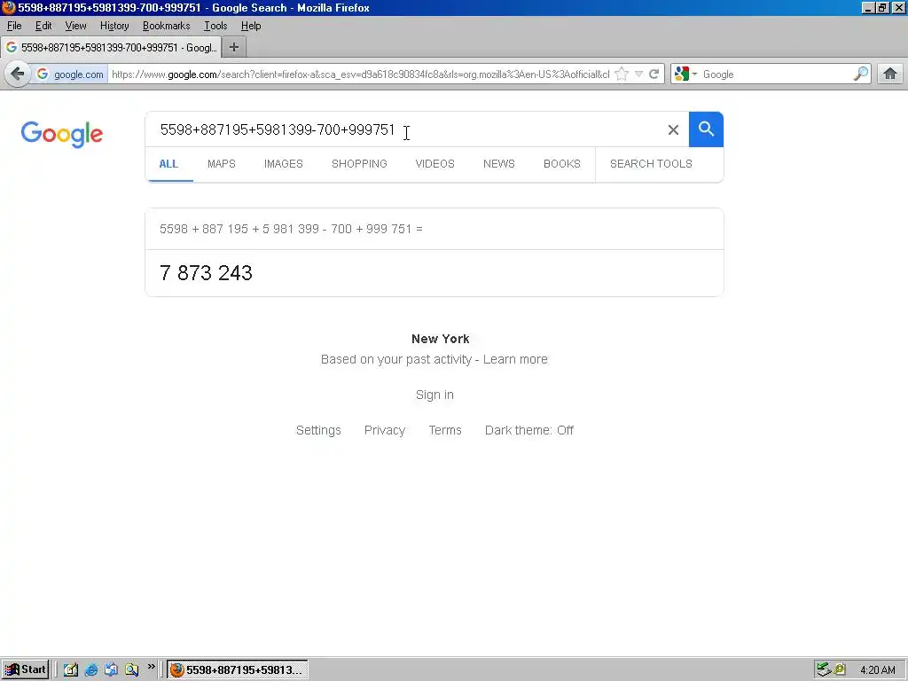
Task: Toggle Dark theme: Off
Action: [529, 430]
